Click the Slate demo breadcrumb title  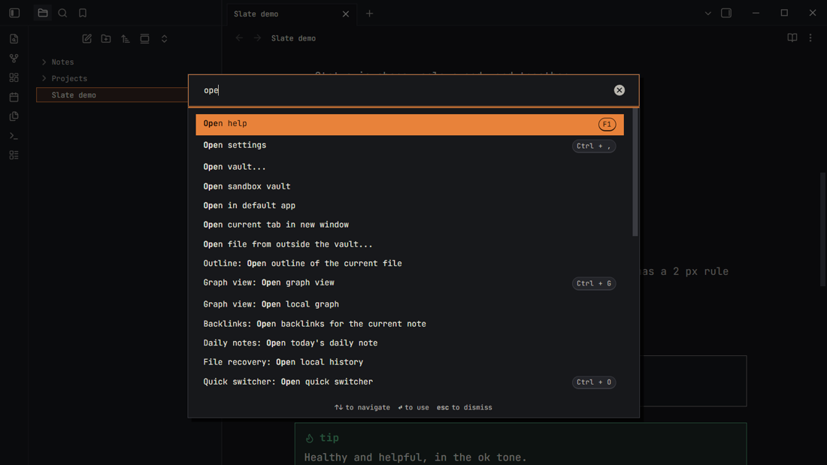tap(293, 38)
